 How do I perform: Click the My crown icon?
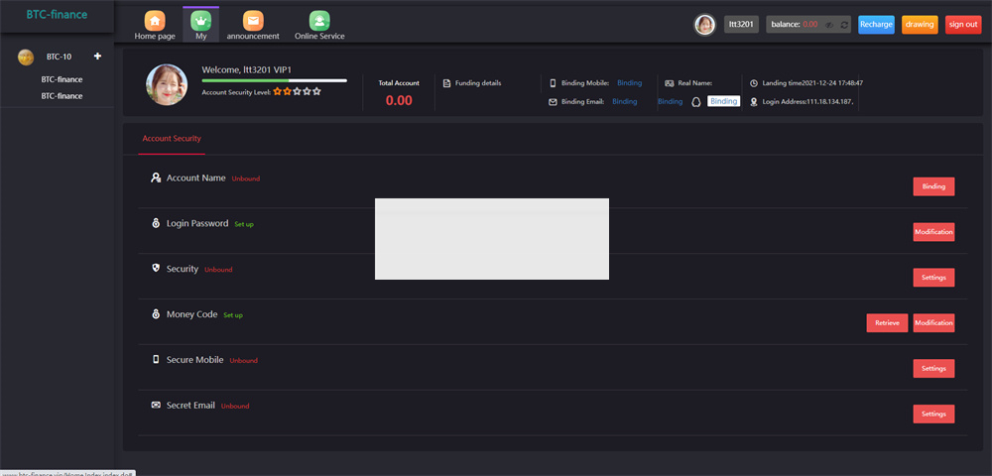point(201,21)
